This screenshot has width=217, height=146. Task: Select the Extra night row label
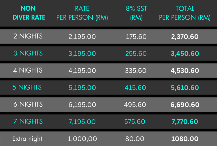click(x=27, y=139)
